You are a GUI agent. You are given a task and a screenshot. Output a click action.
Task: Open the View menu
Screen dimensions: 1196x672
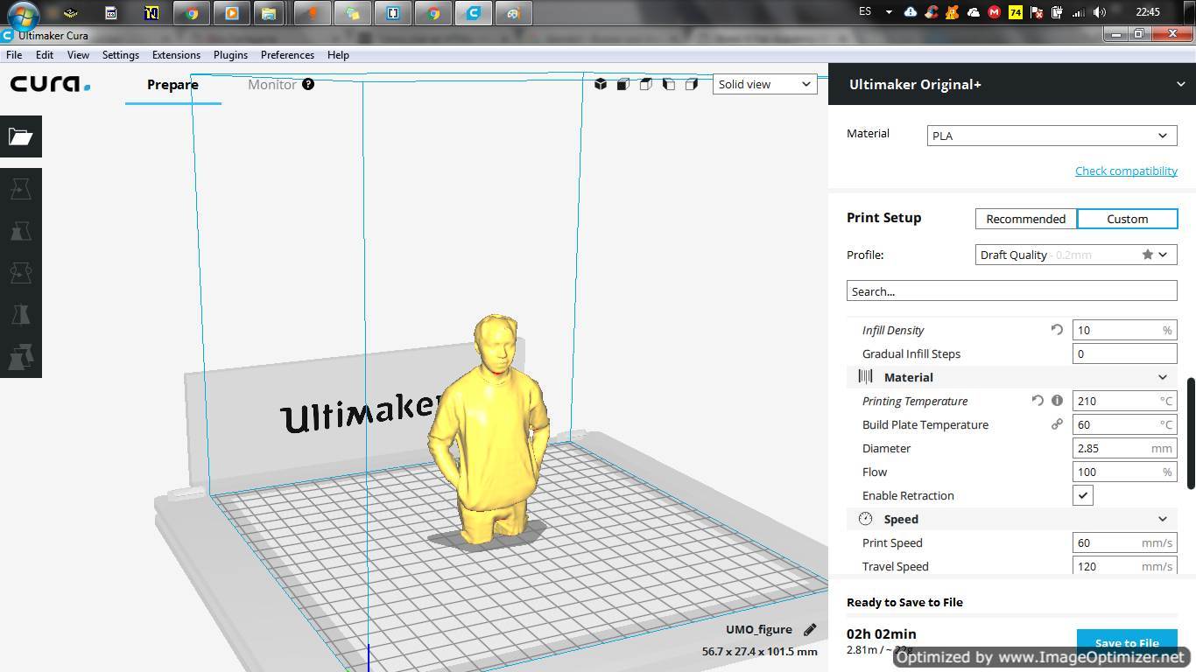78,54
